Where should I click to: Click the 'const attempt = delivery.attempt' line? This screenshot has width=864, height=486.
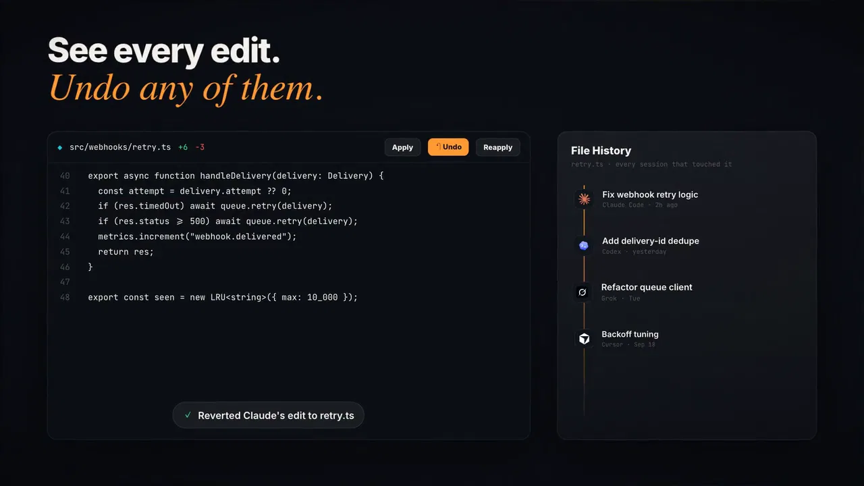tap(194, 191)
